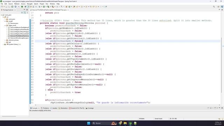Switch to the Problems tab
This screenshot has height=126, width=224.
(45, 108)
